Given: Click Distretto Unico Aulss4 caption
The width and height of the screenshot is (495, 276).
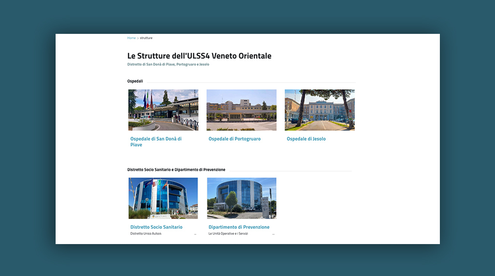Looking at the screenshot, I should point(146,233).
